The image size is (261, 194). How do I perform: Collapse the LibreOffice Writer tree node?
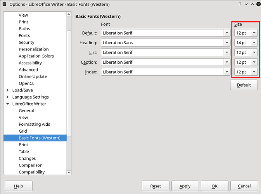pos(7,104)
